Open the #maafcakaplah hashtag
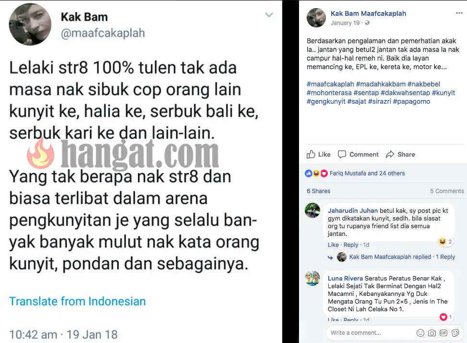The height and width of the screenshot is (343, 467). [330, 84]
